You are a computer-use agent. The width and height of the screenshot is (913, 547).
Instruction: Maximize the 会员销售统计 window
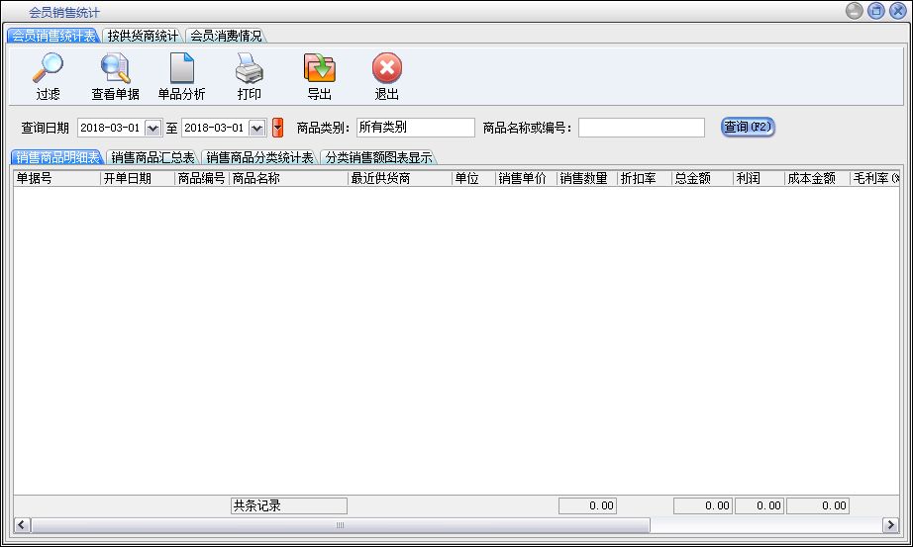[875, 11]
